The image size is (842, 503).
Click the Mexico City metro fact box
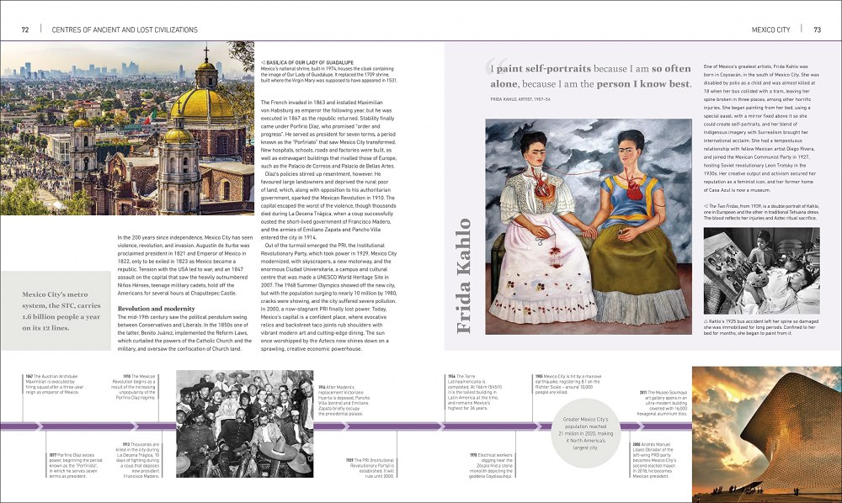click(56, 311)
